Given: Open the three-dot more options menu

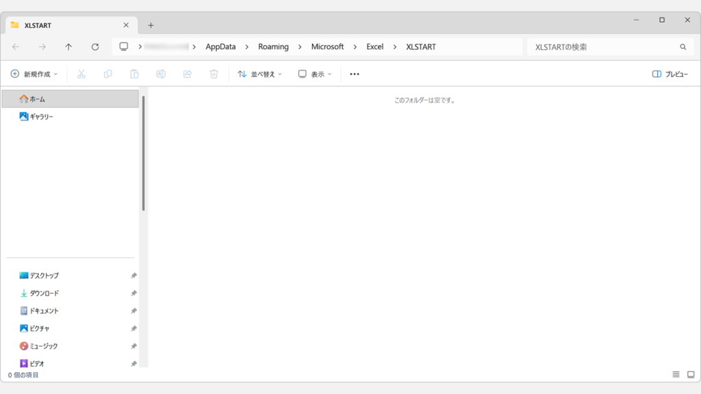Looking at the screenshot, I should coord(355,74).
